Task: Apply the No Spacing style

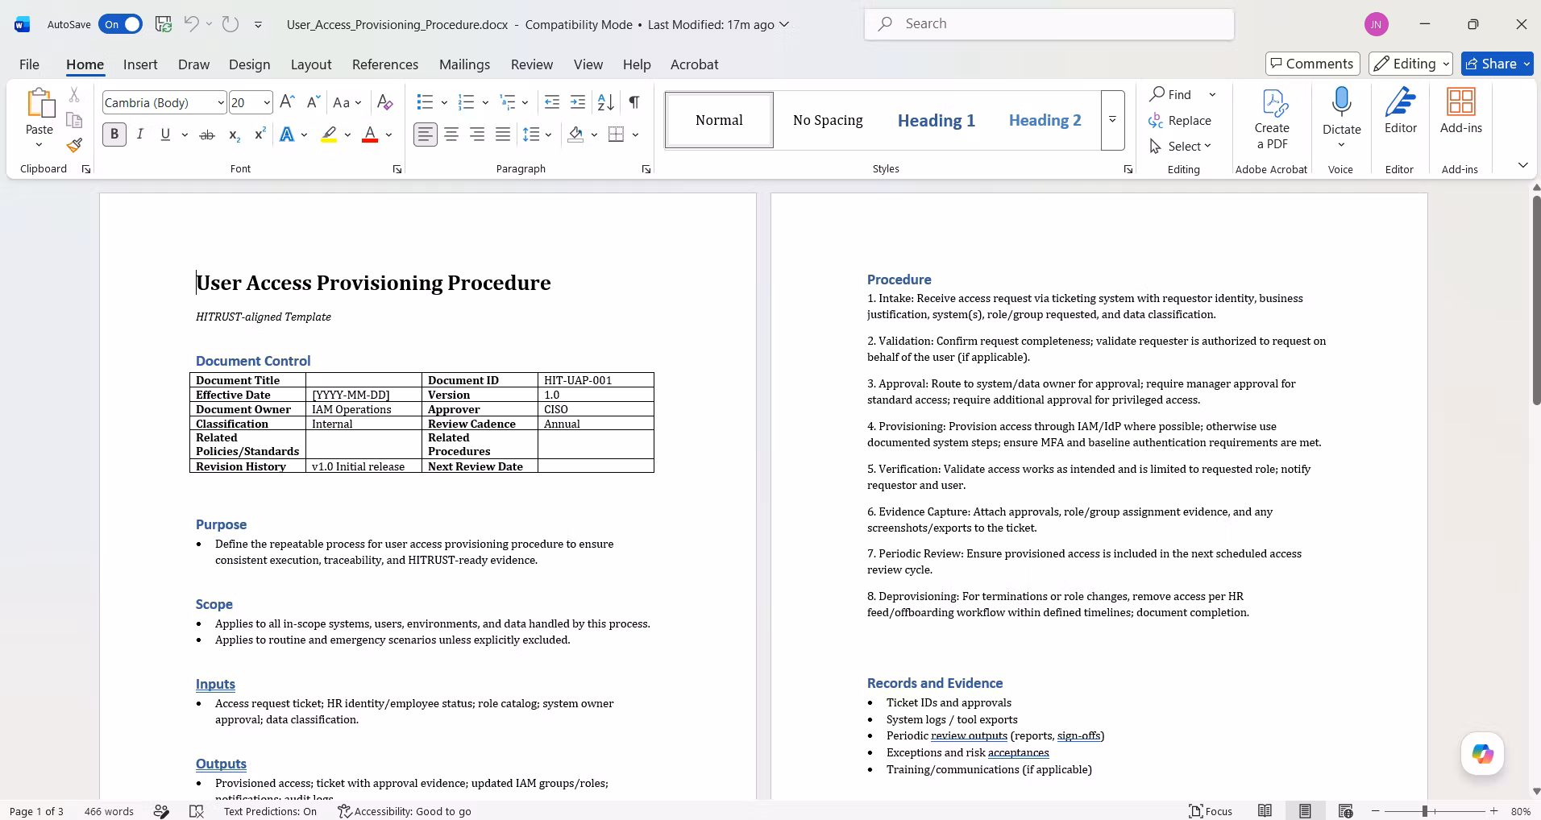Action: [828, 120]
